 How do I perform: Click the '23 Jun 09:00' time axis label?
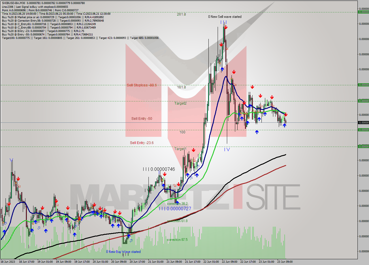pos(285,262)
